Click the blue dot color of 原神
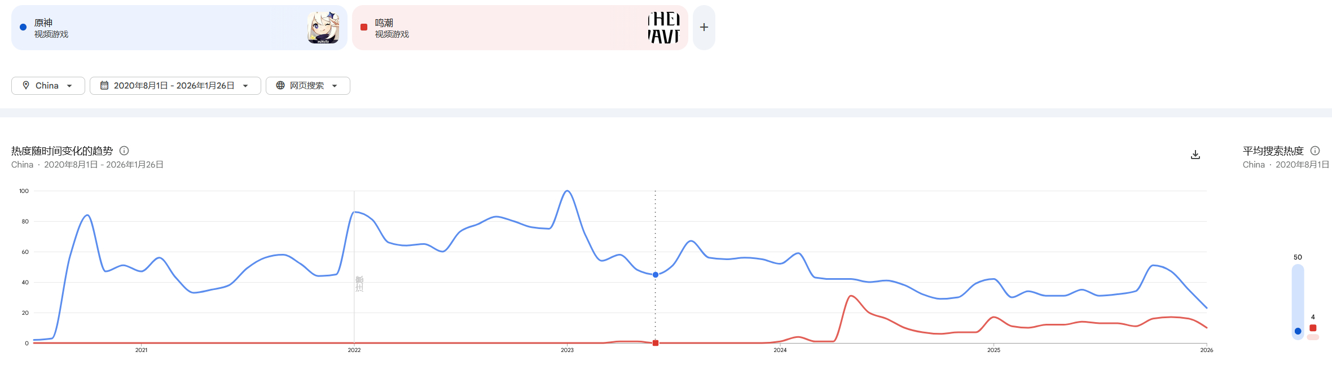 click(x=23, y=27)
